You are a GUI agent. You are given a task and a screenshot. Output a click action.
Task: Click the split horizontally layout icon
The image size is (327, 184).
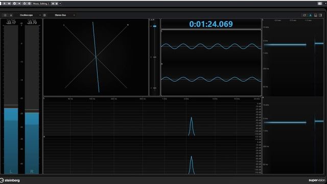point(316,15)
